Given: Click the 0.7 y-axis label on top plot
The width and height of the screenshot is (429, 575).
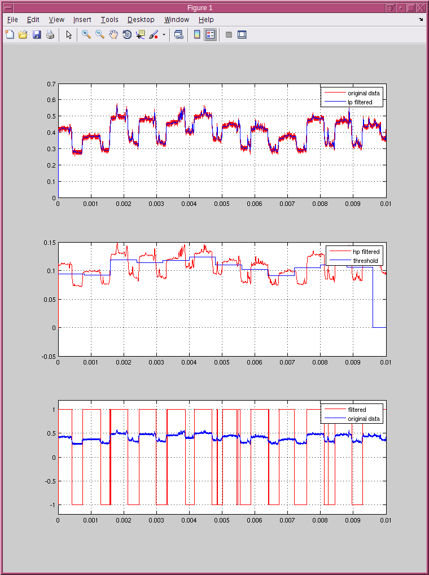Looking at the screenshot, I should (x=51, y=84).
